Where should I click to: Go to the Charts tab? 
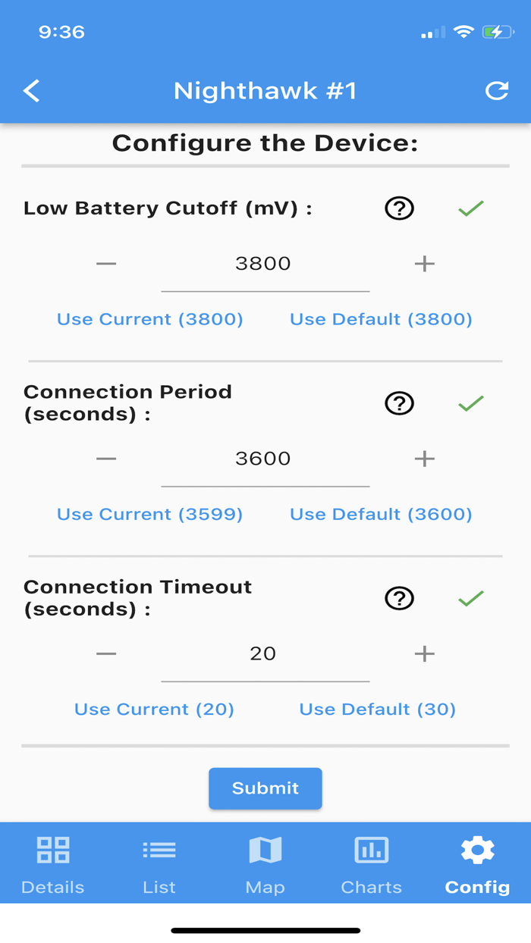pyautogui.click(x=372, y=864)
